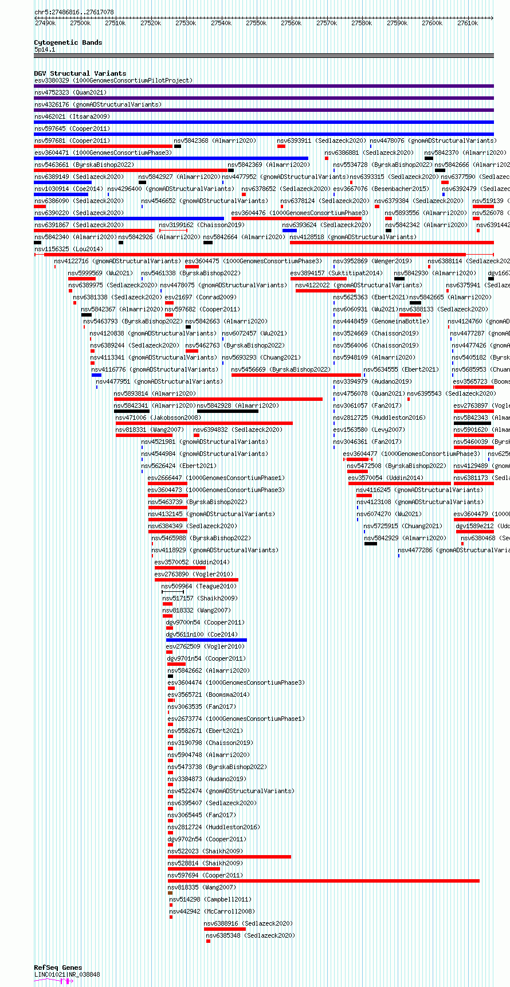
Task: Click the 27610k ruler tick label
Action: tap(467, 23)
